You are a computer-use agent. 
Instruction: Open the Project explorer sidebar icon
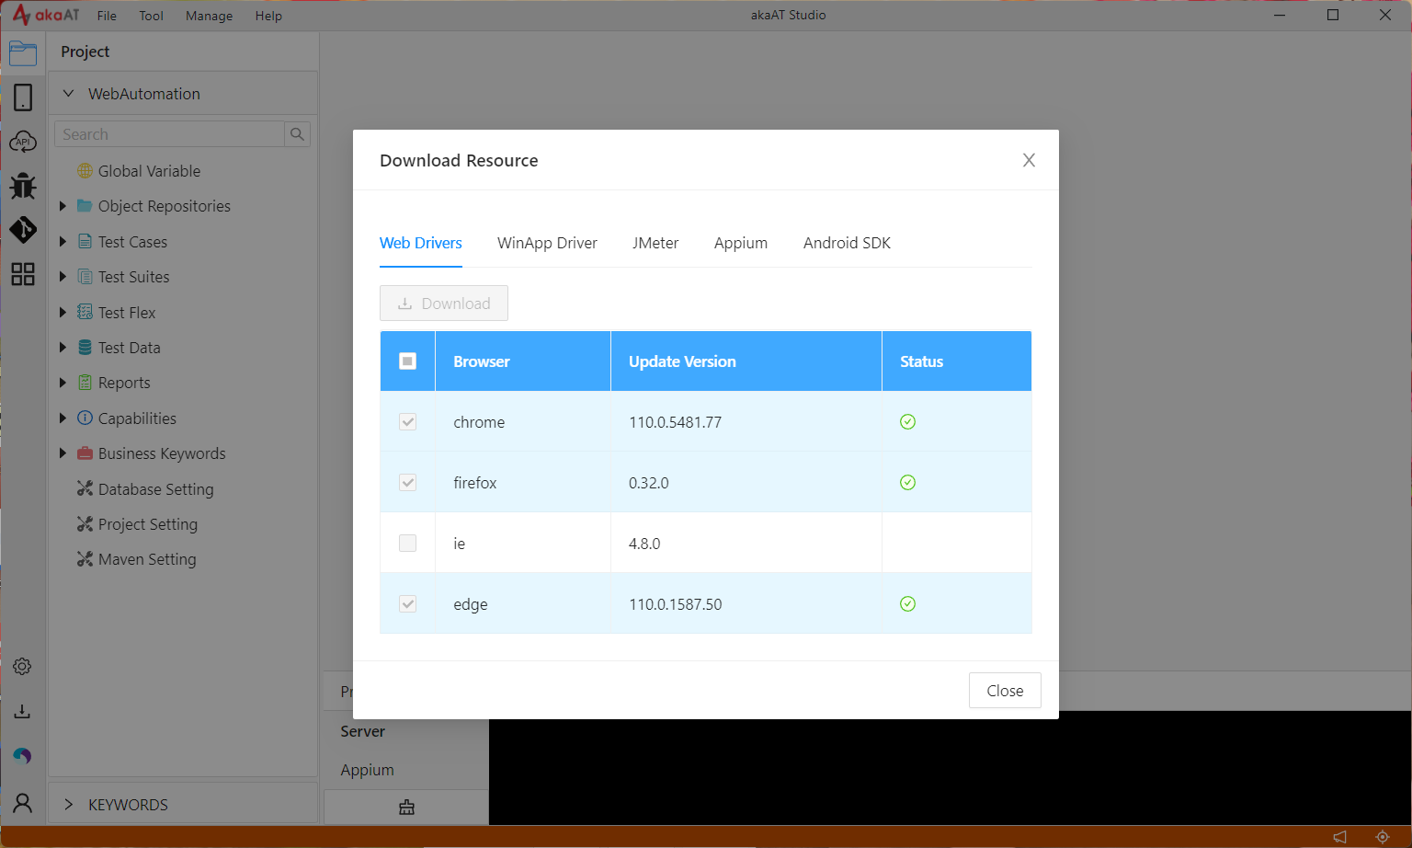[23, 53]
